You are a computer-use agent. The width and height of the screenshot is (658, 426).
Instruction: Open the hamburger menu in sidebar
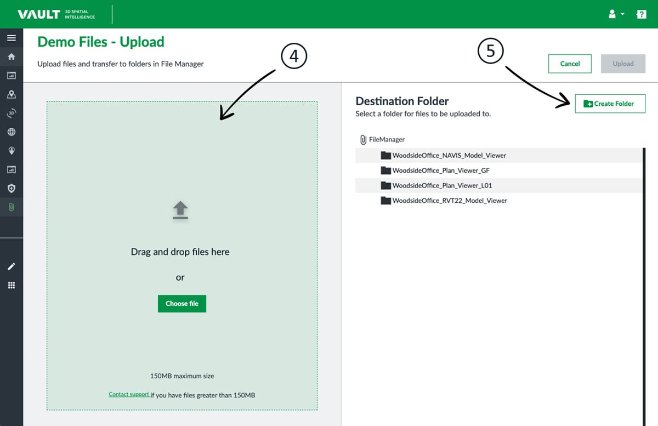click(11, 38)
